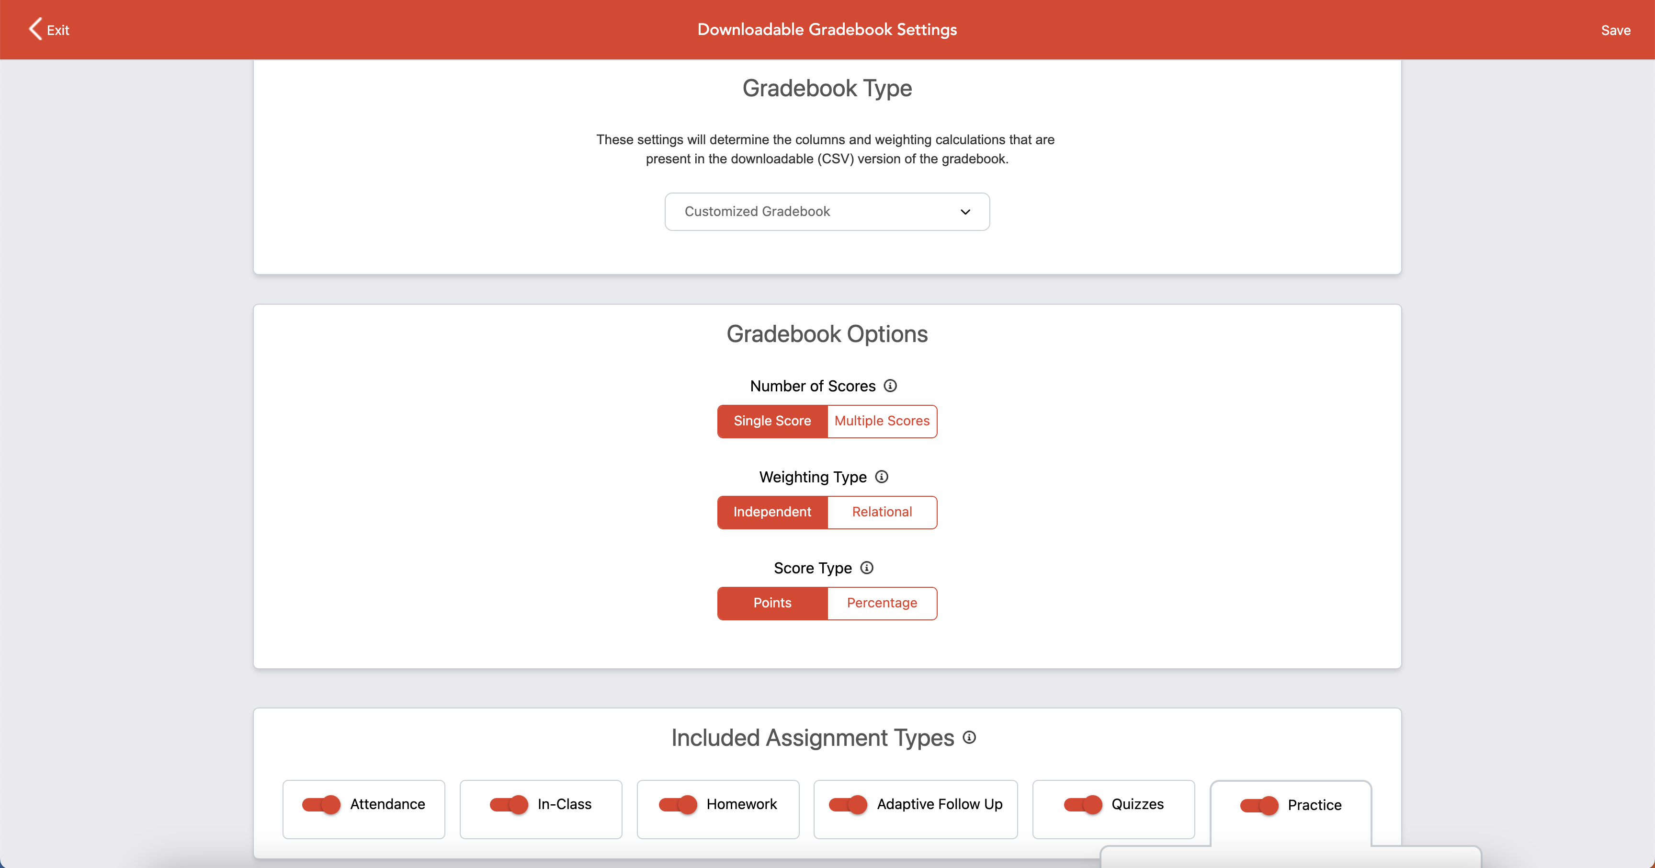The image size is (1655, 868).
Task: Select Single Score option
Action: [x=771, y=422]
